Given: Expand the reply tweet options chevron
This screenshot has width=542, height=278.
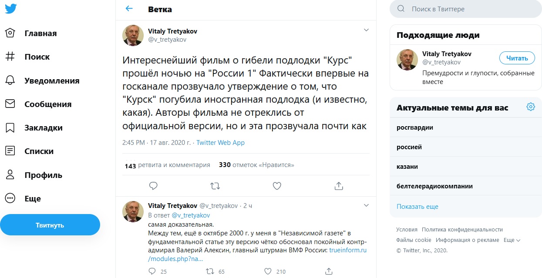Looking at the screenshot, I should click(x=366, y=205).
